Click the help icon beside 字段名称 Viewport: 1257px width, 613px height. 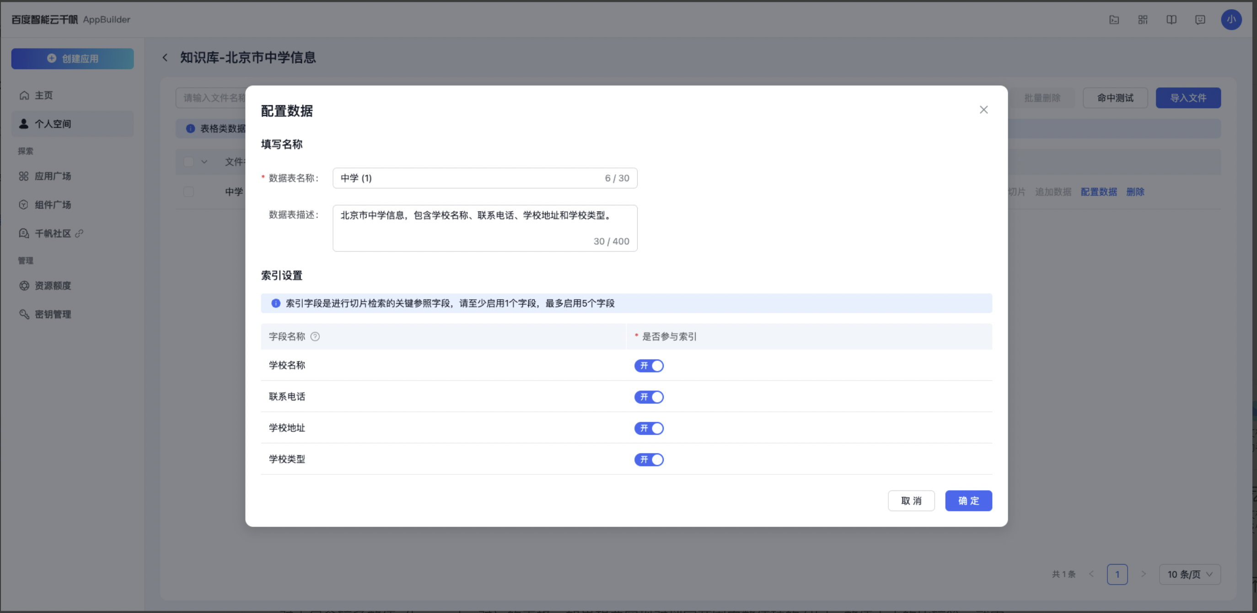click(x=315, y=336)
